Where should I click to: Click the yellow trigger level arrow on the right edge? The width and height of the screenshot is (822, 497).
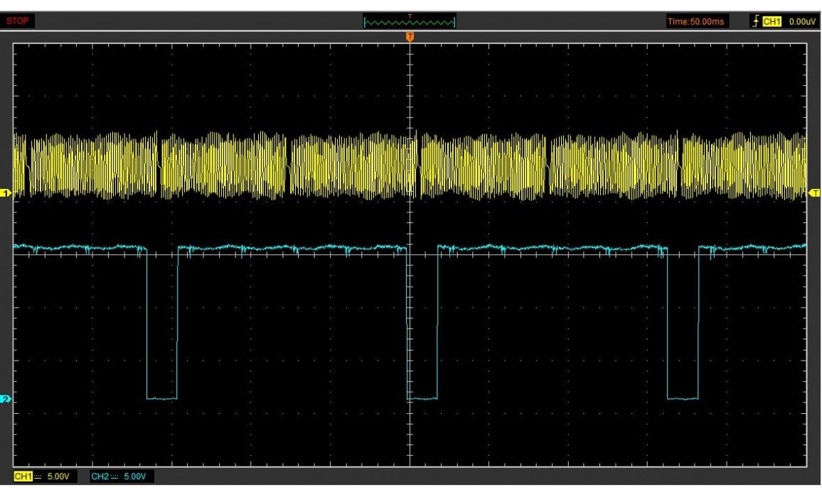815,193
